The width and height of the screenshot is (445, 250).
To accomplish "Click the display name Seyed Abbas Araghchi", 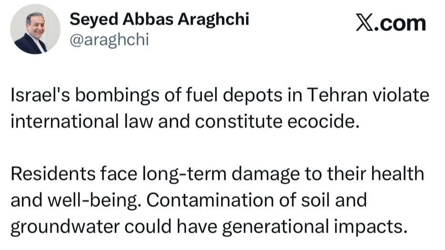I will click(159, 19).
